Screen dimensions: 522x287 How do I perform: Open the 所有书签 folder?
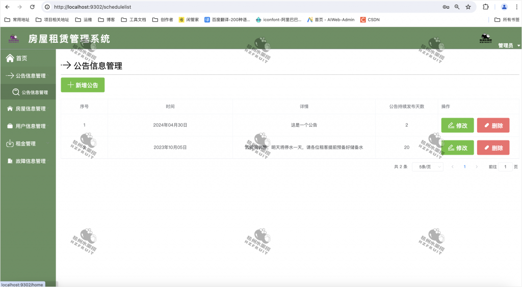pyautogui.click(x=507, y=20)
